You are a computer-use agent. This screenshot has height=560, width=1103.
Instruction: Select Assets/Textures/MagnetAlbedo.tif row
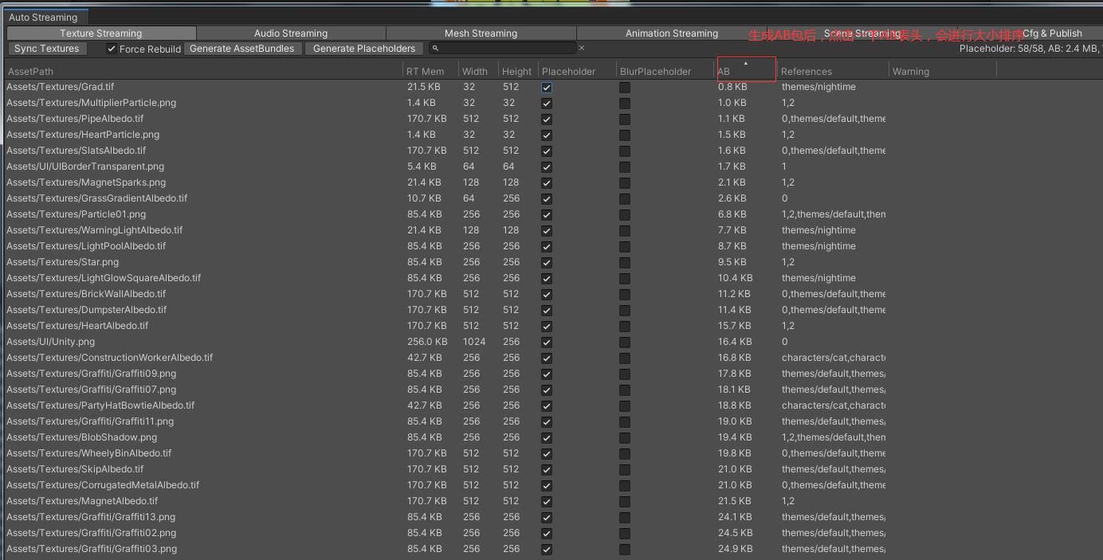coord(551,501)
